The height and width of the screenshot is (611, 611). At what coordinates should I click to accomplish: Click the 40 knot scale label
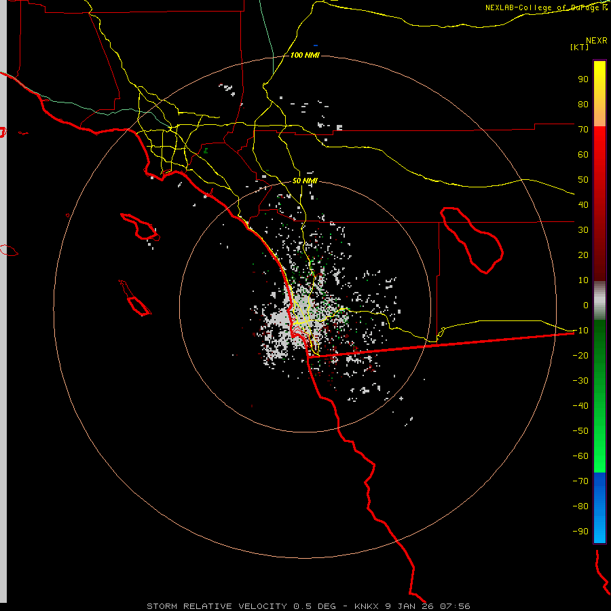click(x=583, y=204)
